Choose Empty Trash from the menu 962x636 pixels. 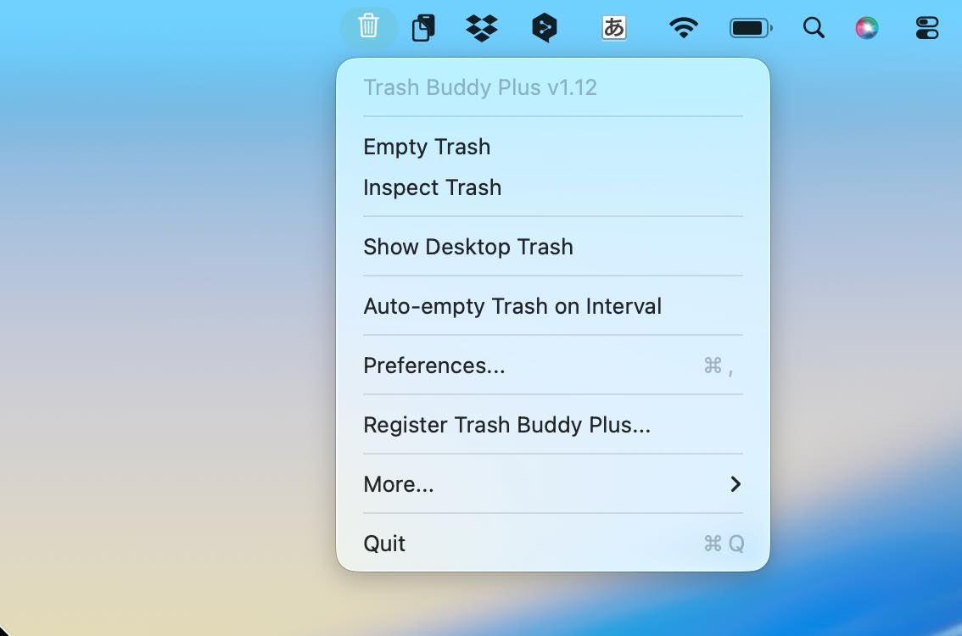click(x=553, y=147)
